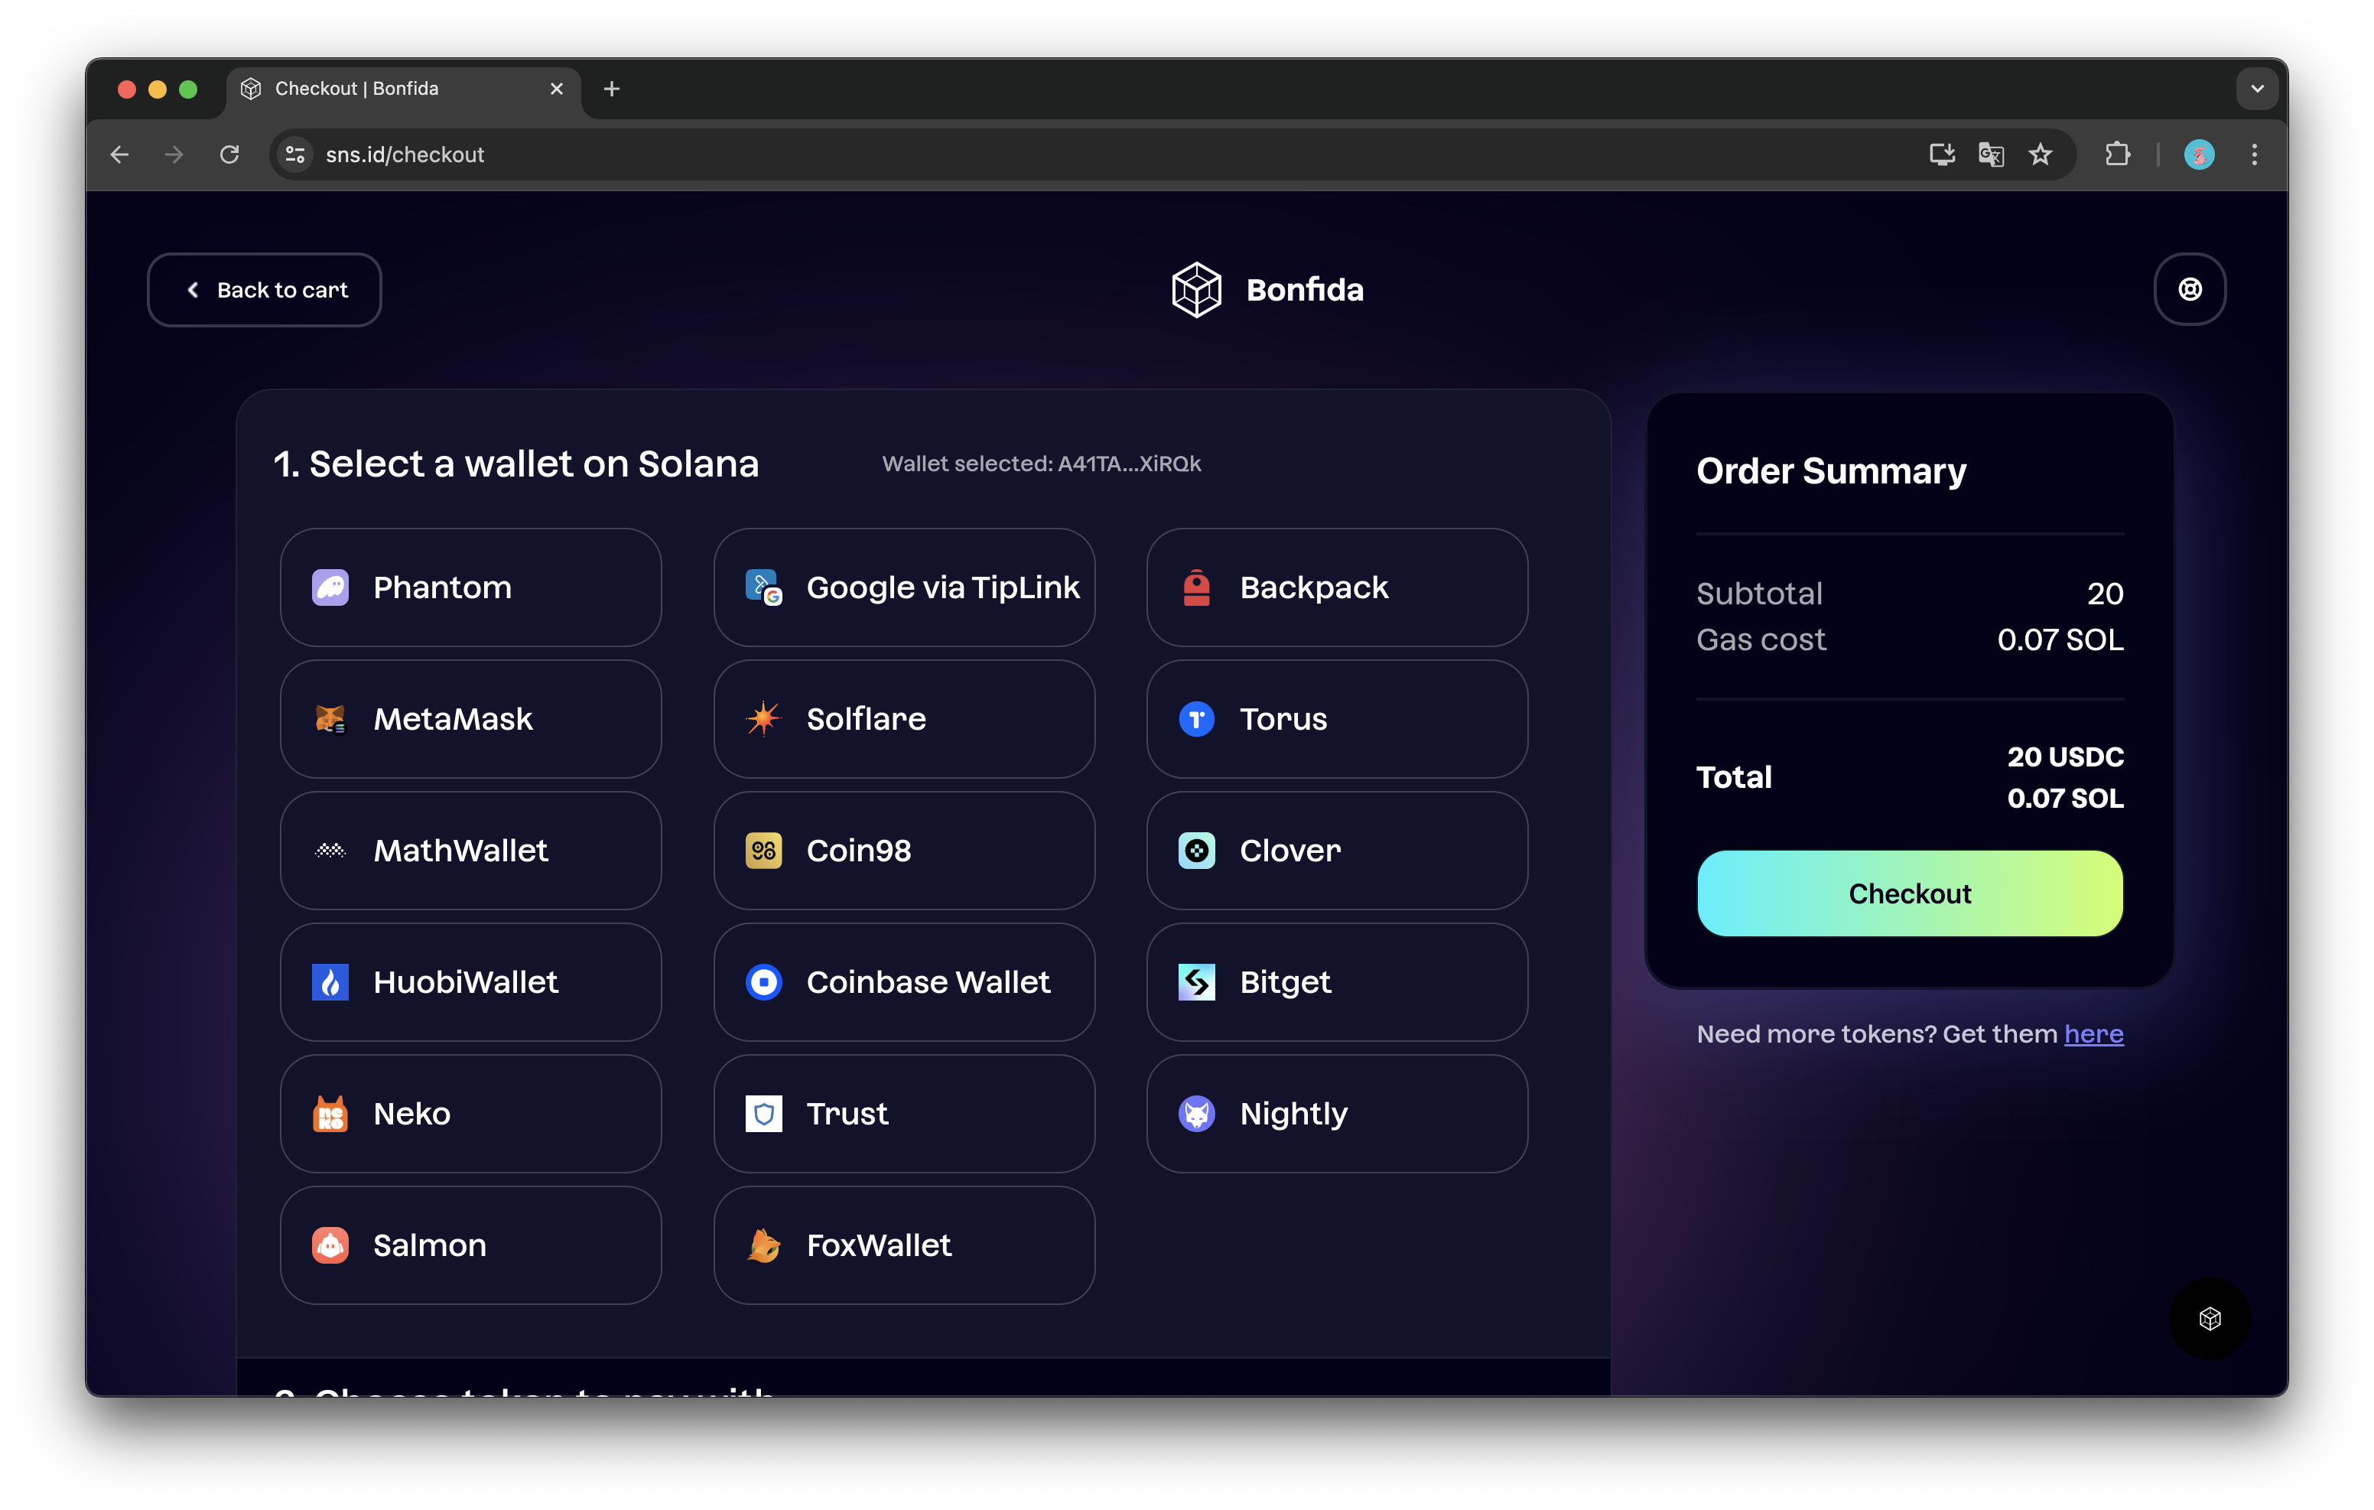Click the translate page icon
2374x1510 pixels.
pos(1991,155)
